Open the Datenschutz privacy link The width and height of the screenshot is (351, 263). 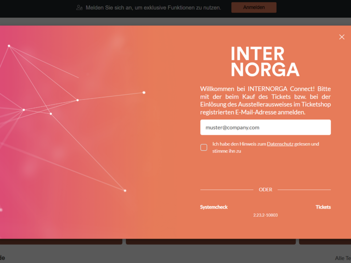pyautogui.click(x=280, y=144)
